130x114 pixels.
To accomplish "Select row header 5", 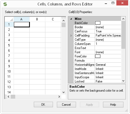I will point(9,45).
